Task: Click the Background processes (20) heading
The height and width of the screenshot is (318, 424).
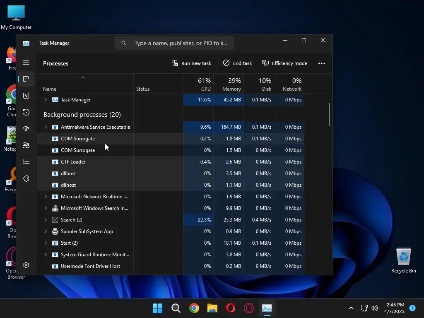Action: [82, 115]
